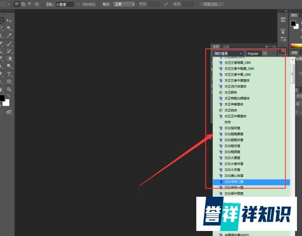
Task: Switch to the 调整 Adjustments tab
Action: pos(294,53)
